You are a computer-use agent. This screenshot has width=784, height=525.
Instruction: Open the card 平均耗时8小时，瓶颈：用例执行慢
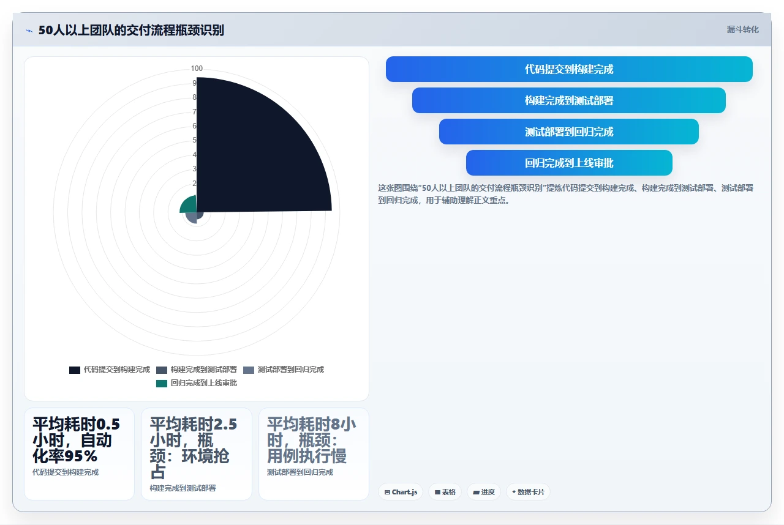(314, 454)
